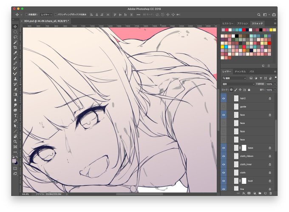289x212 pixels.
Task: Select the Zoom magnifier tool
Action: [15, 142]
